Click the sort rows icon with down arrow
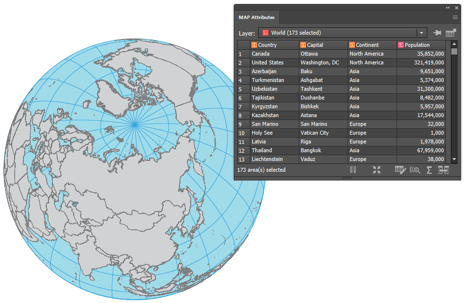465x303 pixels. [353, 169]
